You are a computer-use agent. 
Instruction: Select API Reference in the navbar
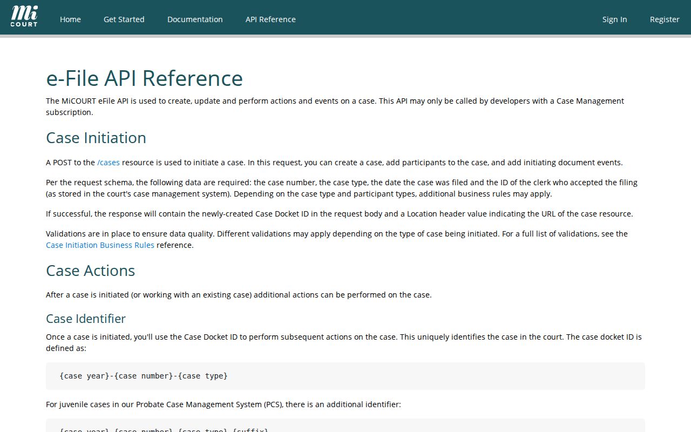[270, 19]
